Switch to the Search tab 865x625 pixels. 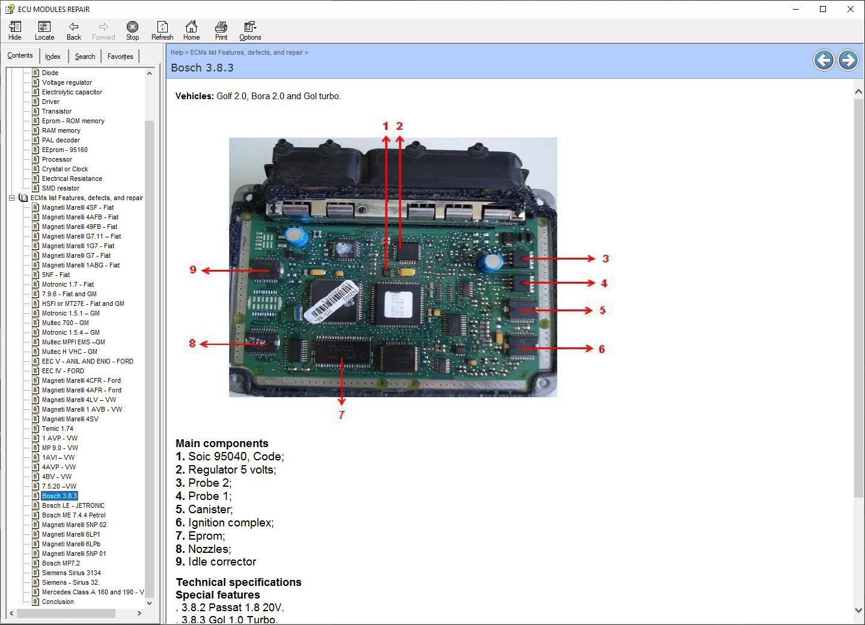pos(85,56)
